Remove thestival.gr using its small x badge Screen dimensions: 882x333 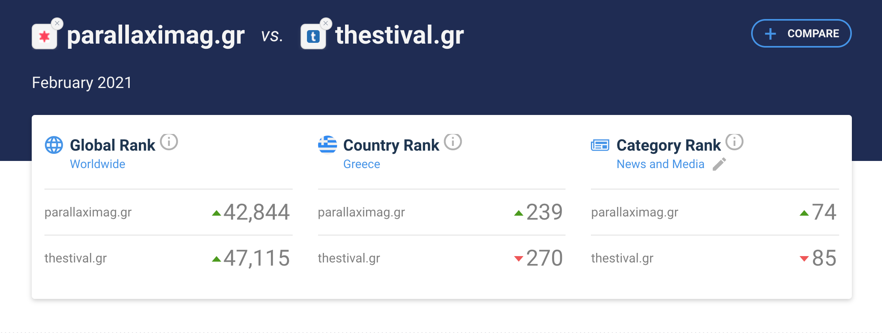point(326,23)
